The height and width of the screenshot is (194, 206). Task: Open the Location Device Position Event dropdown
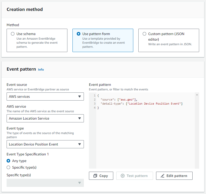(45, 144)
